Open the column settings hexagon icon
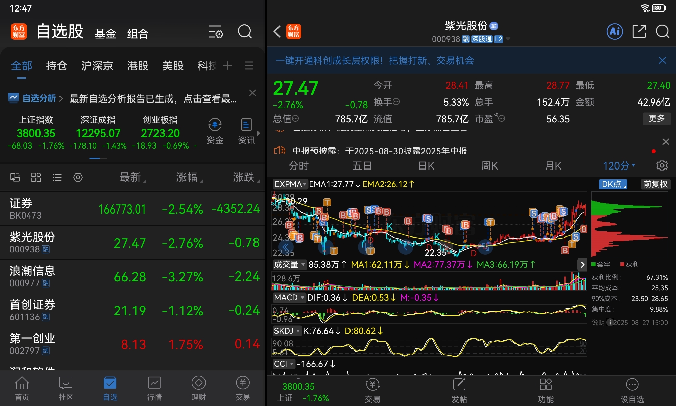Image resolution: width=676 pixels, height=406 pixels. tap(78, 177)
